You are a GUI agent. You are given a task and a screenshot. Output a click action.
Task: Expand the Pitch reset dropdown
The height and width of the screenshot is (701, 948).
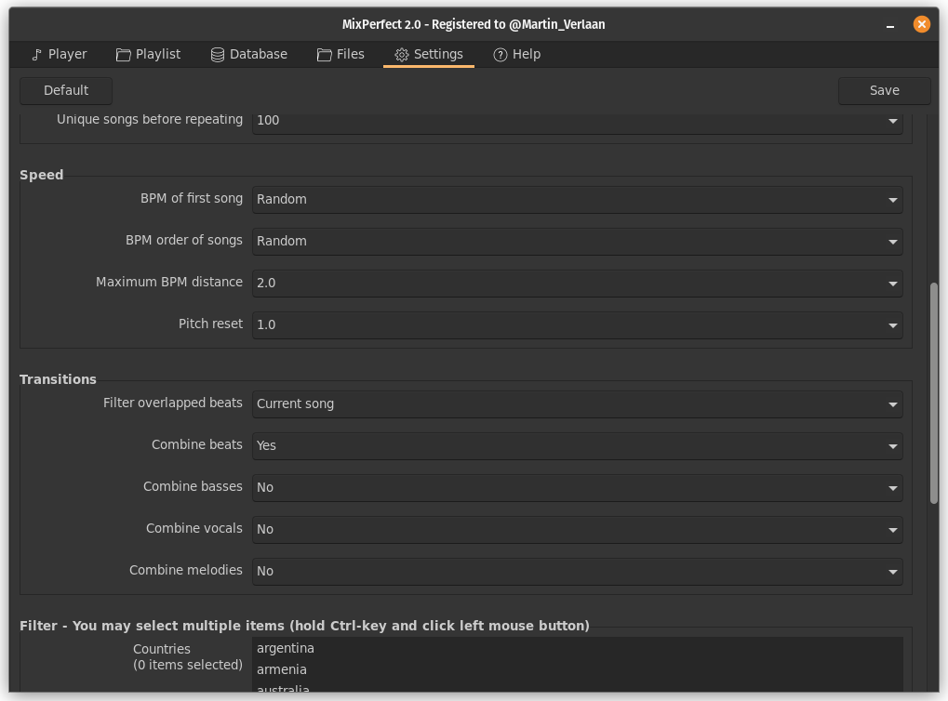[x=578, y=325]
